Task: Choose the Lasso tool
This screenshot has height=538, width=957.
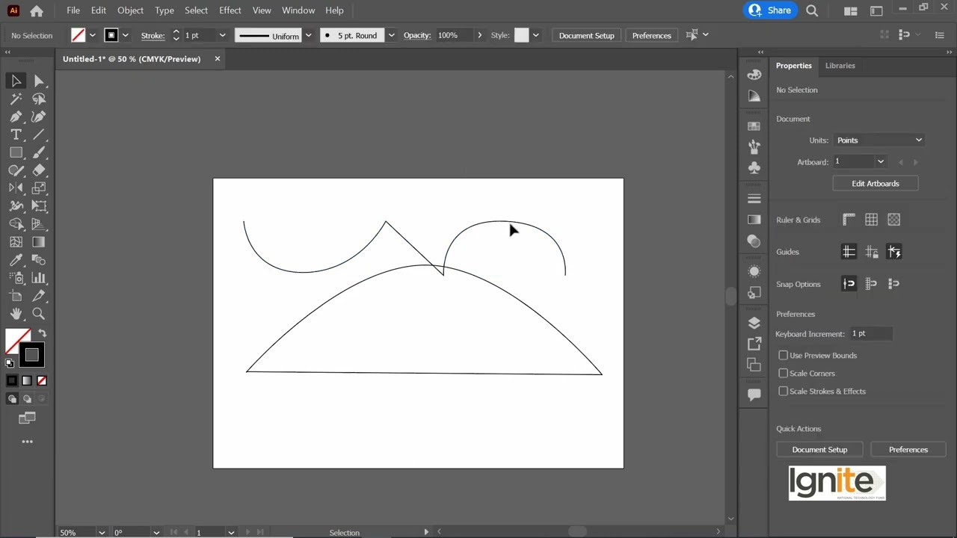Action: point(39,99)
